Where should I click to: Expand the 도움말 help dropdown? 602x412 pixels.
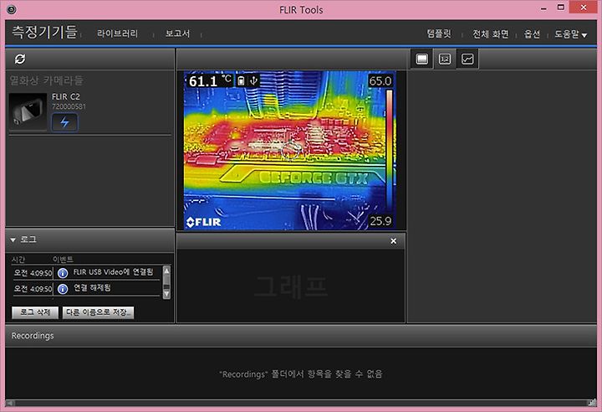[570, 34]
